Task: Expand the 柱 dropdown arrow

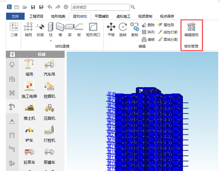Action: coord(51,41)
